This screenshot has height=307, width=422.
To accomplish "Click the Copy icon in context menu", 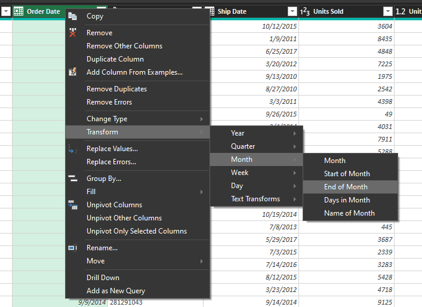I will (72, 16).
